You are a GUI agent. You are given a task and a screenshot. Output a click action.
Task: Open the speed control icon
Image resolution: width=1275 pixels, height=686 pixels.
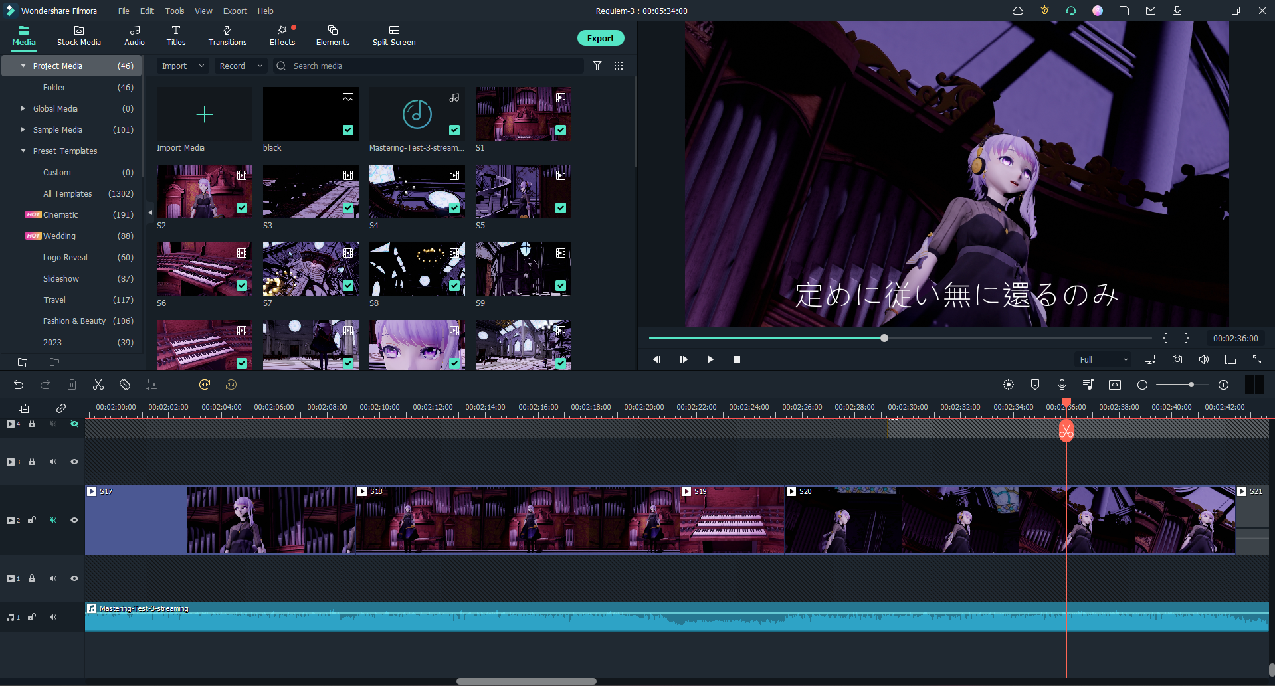(x=205, y=385)
